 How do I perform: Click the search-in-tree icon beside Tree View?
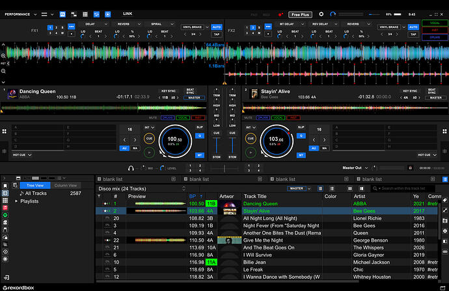tap(15, 186)
